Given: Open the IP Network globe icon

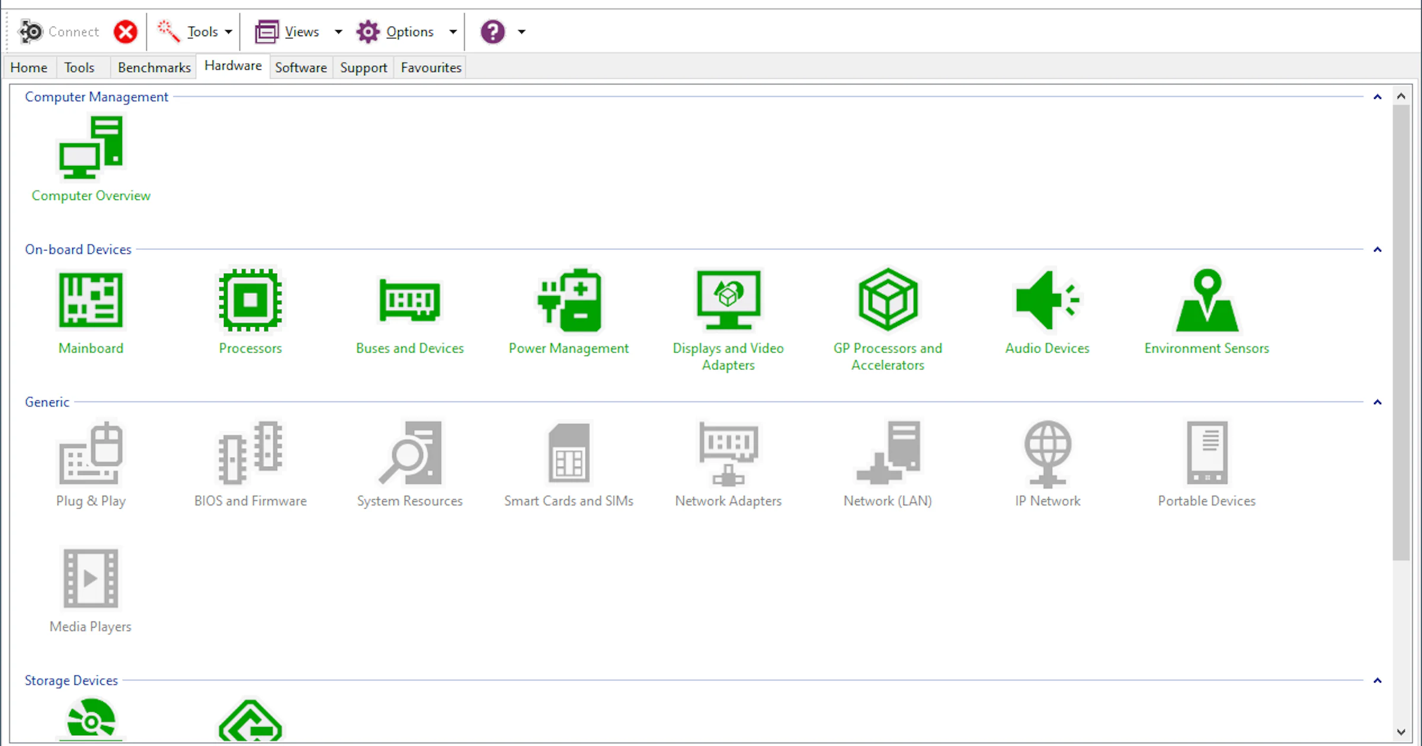Looking at the screenshot, I should pyautogui.click(x=1047, y=453).
